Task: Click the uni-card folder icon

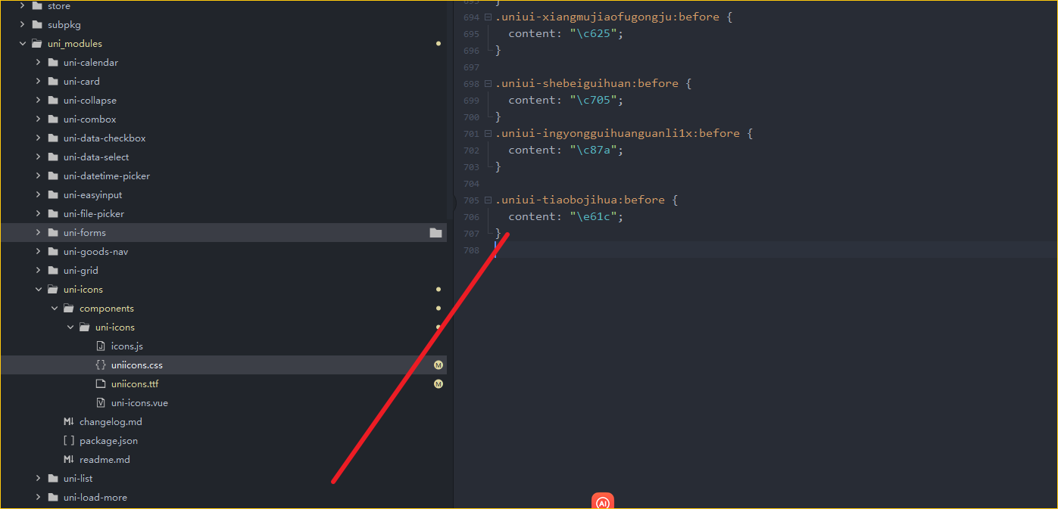Action: pyautogui.click(x=52, y=82)
